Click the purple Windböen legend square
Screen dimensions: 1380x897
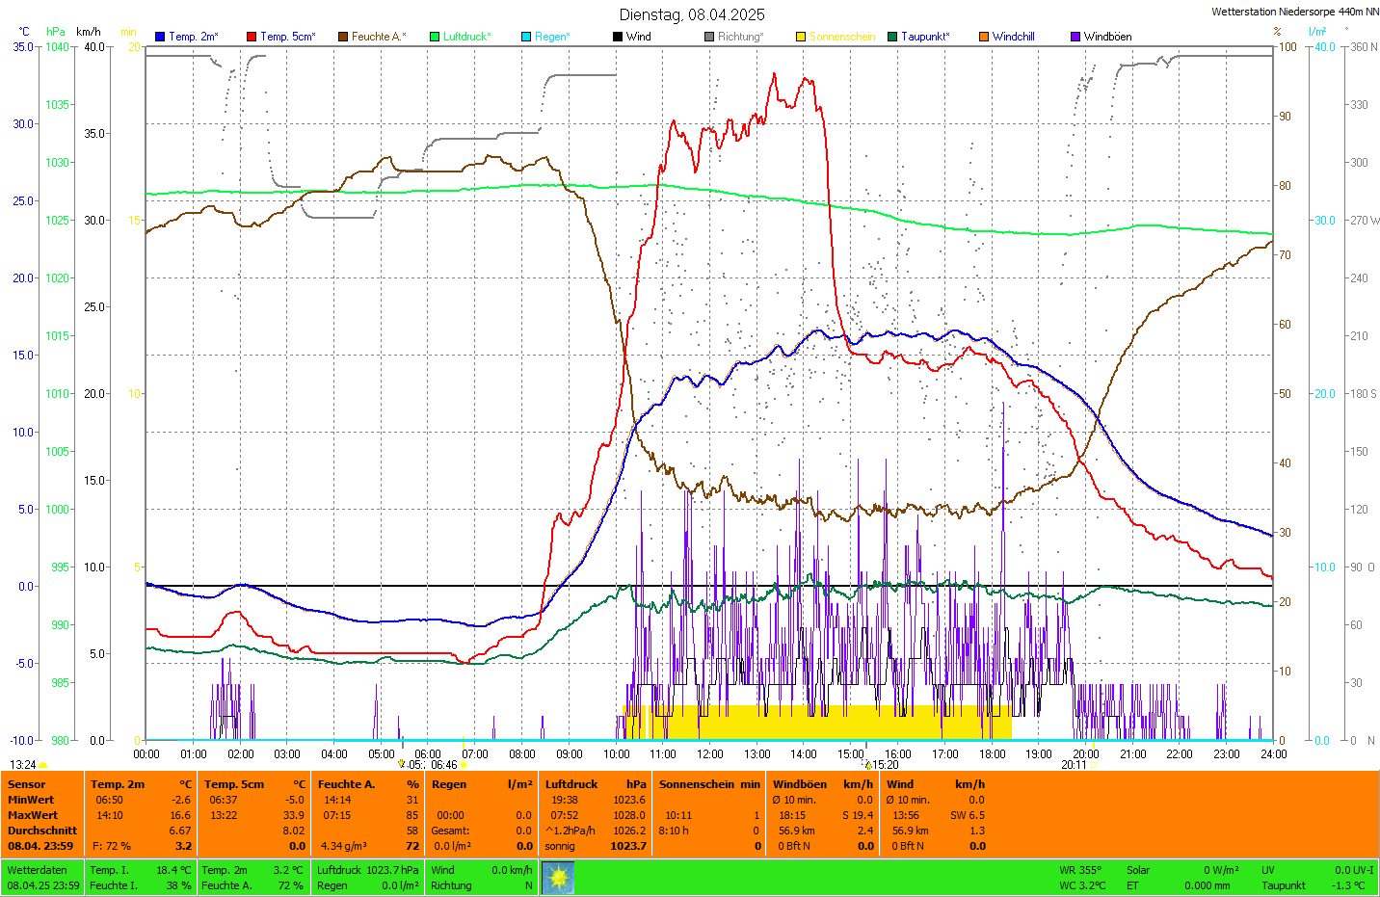click(x=1075, y=37)
